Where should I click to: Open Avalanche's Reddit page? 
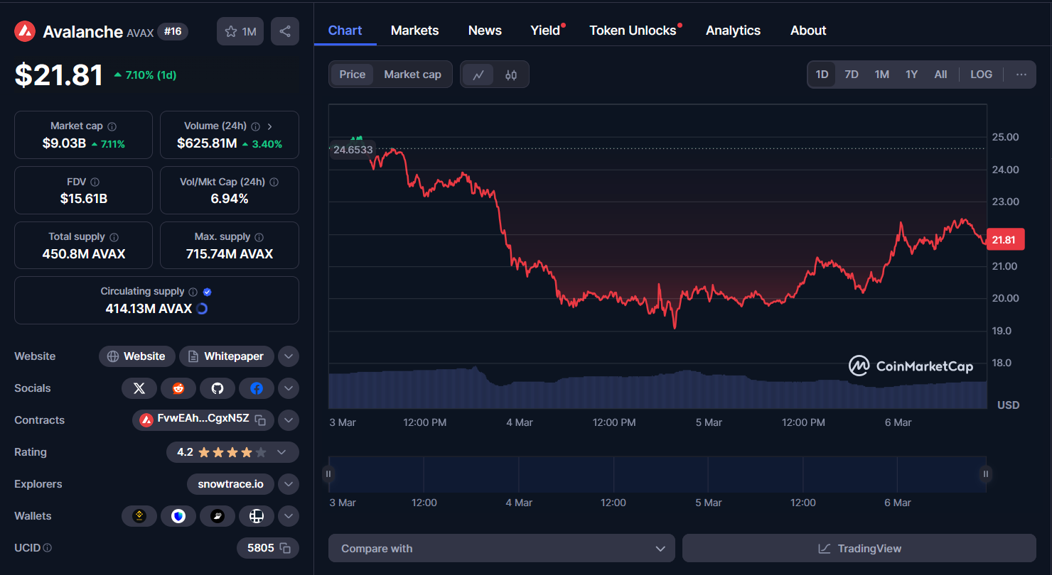178,388
